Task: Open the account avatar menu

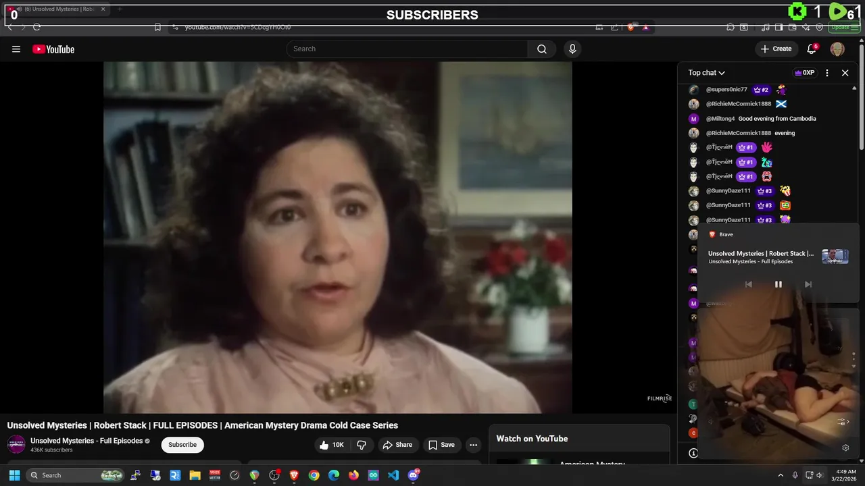Action: tap(837, 49)
